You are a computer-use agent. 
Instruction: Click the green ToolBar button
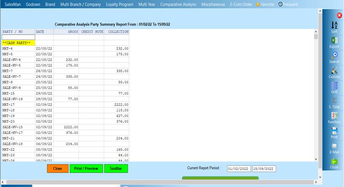(x=116, y=168)
